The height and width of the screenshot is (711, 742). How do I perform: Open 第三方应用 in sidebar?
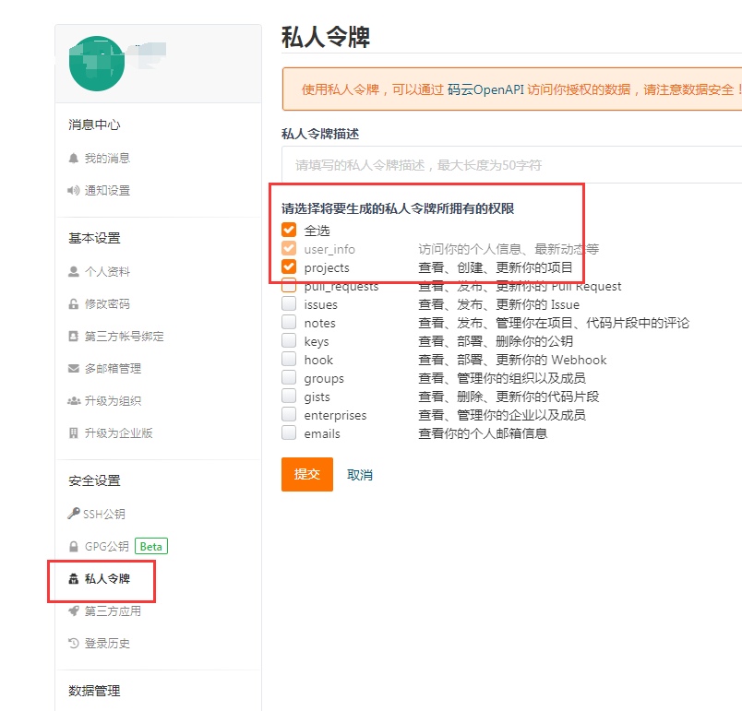pos(114,610)
